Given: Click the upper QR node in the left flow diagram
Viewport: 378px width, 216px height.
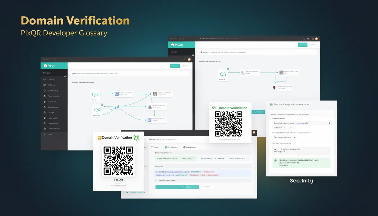Looking at the screenshot, I should point(95,95).
